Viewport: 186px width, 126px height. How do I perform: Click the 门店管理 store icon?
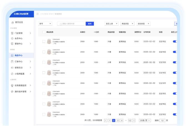[x=12, y=33]
